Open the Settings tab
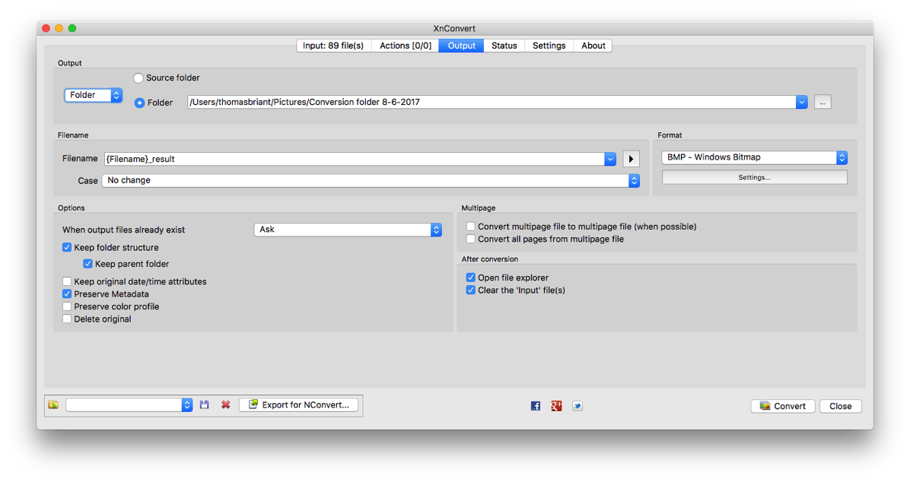The image size is (910, 482). (549, 46)
